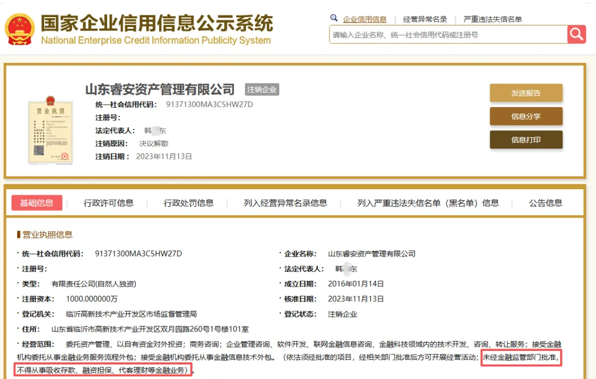Click the 经营范围 label
This screenshot has width=596, height=379.
coord(38,344)
